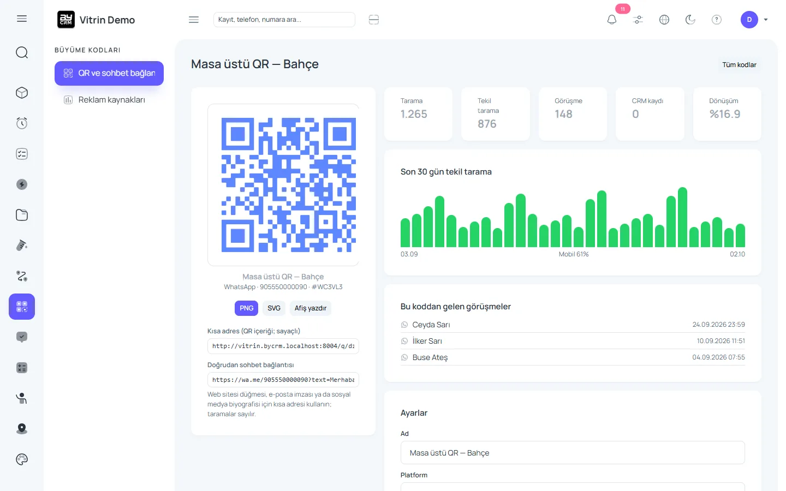Viewport: 786px width, 491px height.
Task: Click the 10.09.2026 11:51 timestamp
Action: (720, 341)
